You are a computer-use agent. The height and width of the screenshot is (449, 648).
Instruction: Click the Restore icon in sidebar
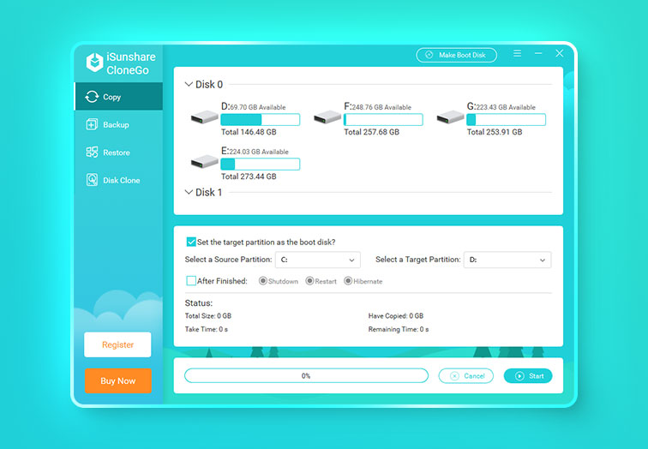point(92,152)
